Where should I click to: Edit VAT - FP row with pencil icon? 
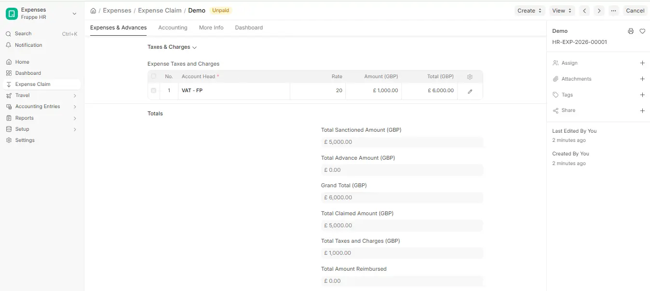470,91
